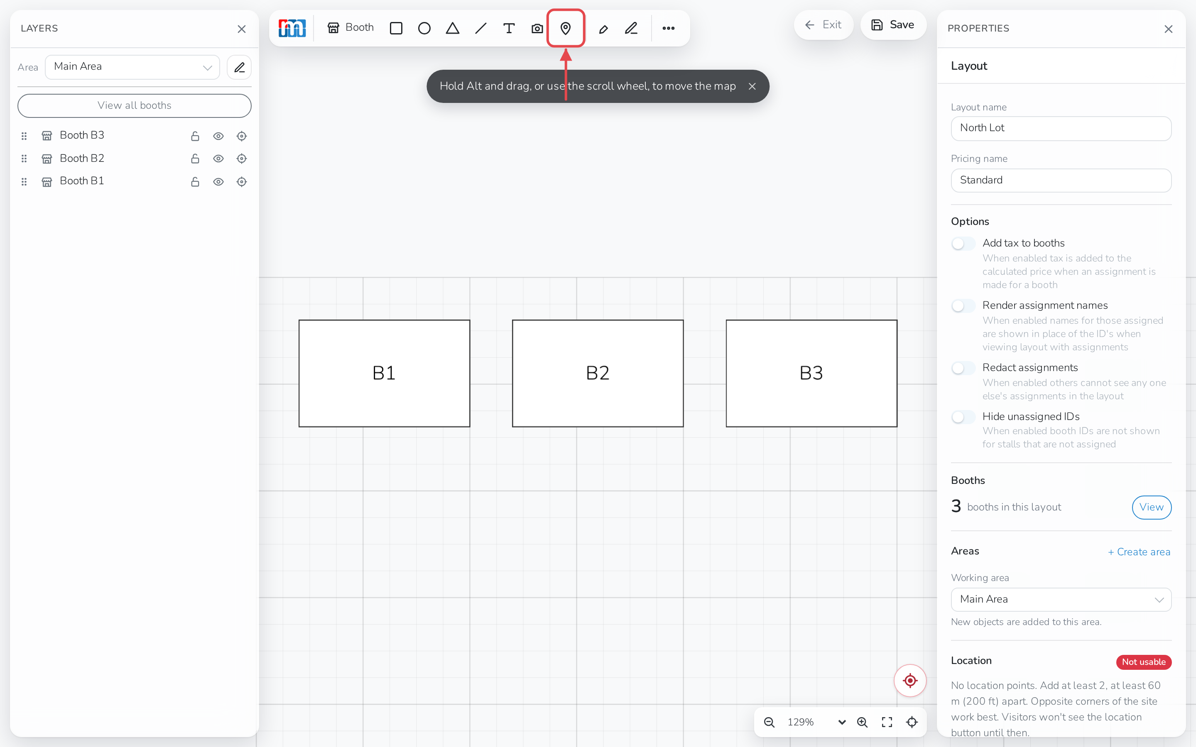
Task: Click the Create area link
Action: tap(1139, 552)
